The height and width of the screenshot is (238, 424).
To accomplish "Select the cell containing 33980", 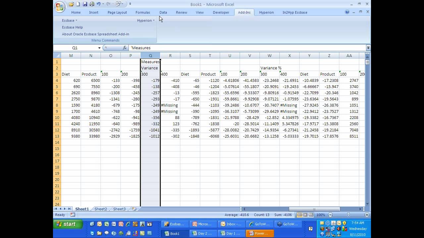I will click(90, 136).
